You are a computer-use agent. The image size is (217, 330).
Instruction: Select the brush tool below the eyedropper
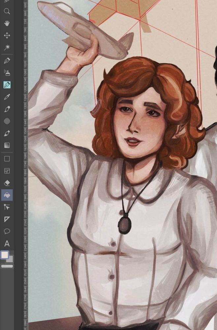point(7,109)
